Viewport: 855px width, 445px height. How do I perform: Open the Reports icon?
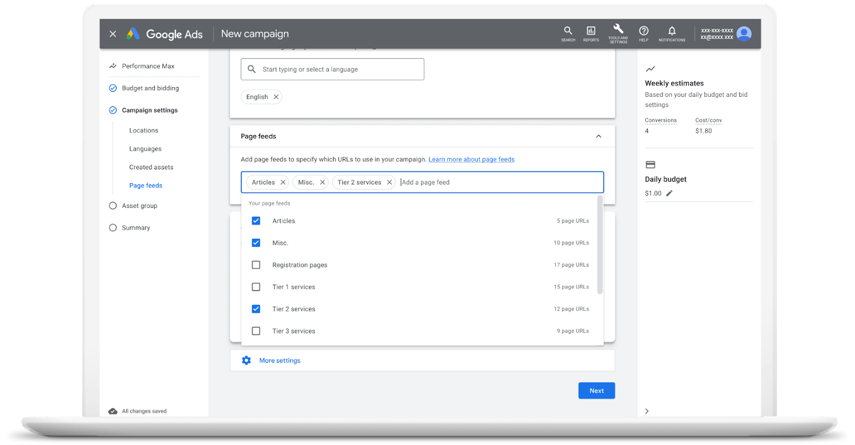[x=590, y=33]
